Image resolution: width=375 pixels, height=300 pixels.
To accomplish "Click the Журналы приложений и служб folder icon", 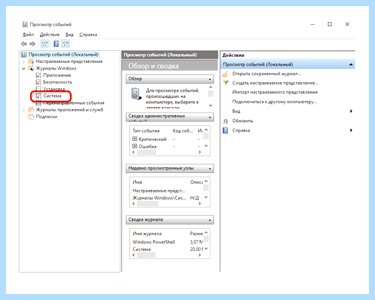I will [x=31, y=110].
